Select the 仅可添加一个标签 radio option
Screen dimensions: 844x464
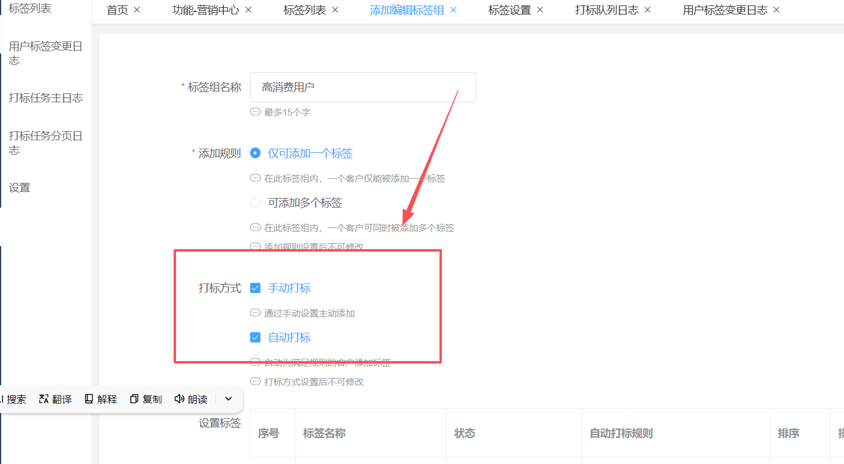point(255,153)
